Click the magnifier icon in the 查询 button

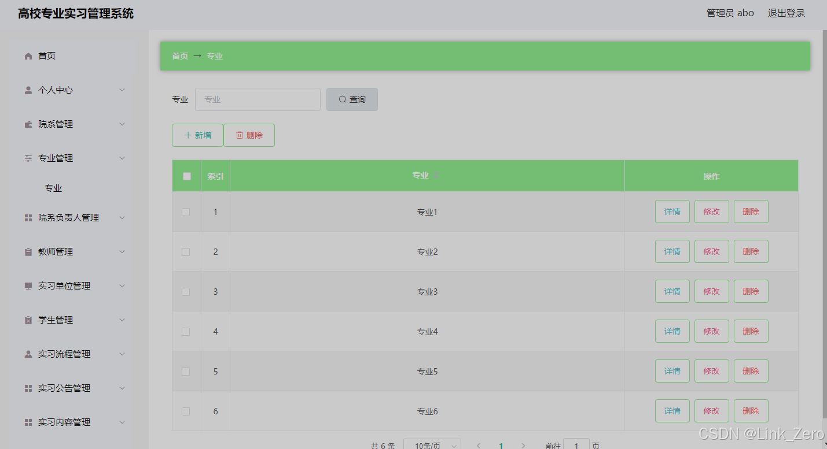341,99
